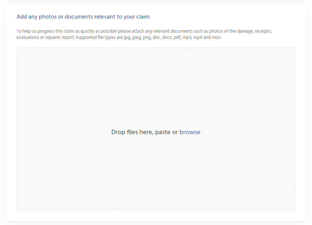Click the 'Supported file types' instruction paragraph
This screenshot has height=225, width=312.
(x=144, y=34)
